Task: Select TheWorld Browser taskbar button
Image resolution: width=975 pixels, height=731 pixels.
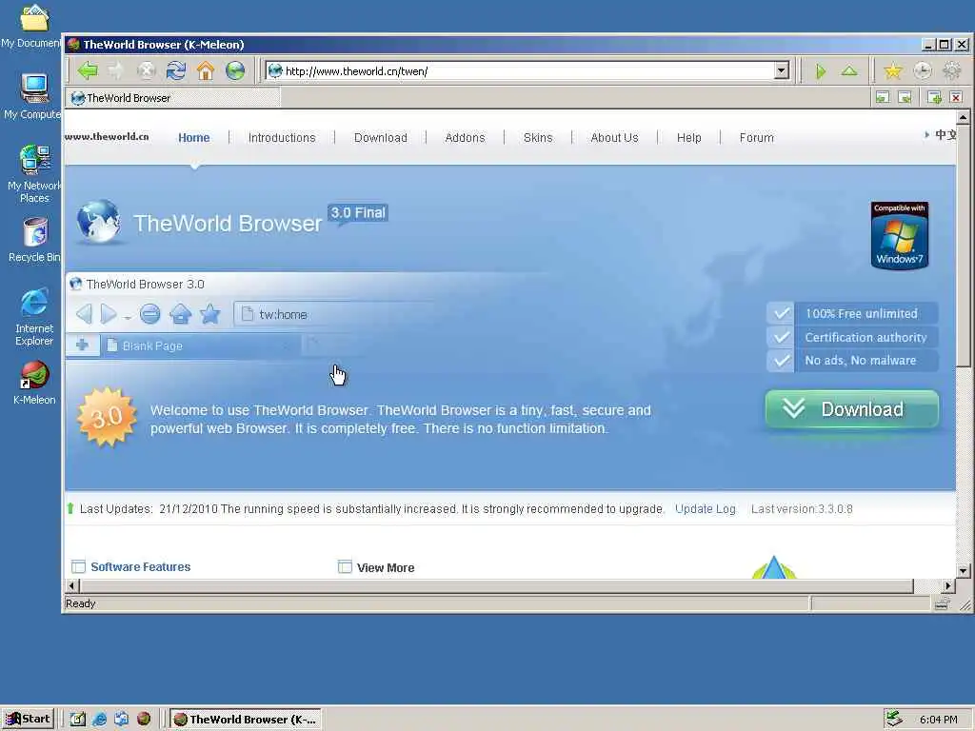Action: (245, 719)
